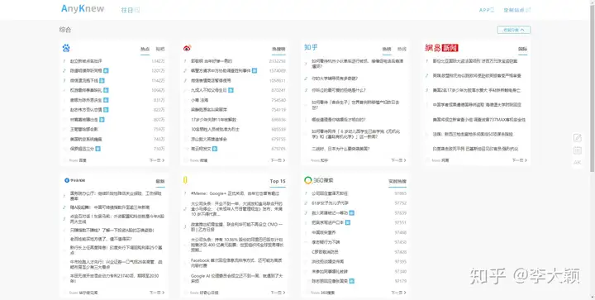Click the badge on 360's third entry
The width and height of the screenshot is (595, 300).
click(x=352, y=213)
